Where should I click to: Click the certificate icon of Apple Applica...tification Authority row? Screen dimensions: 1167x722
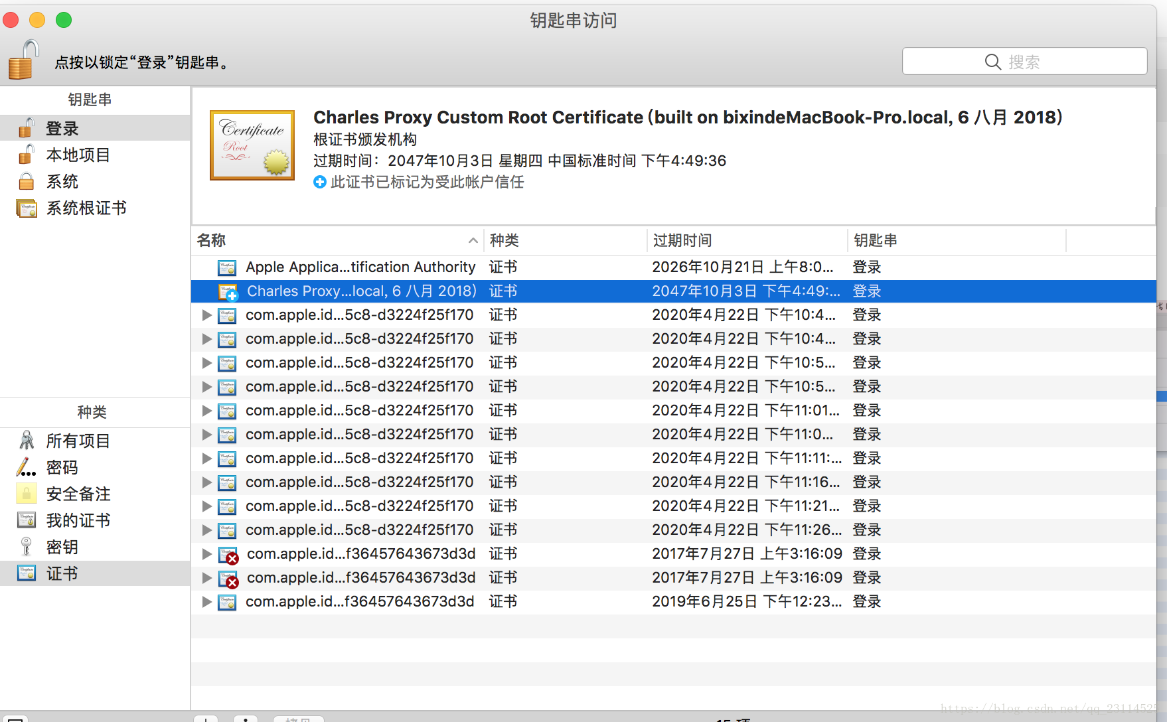(x=227, y=267)
